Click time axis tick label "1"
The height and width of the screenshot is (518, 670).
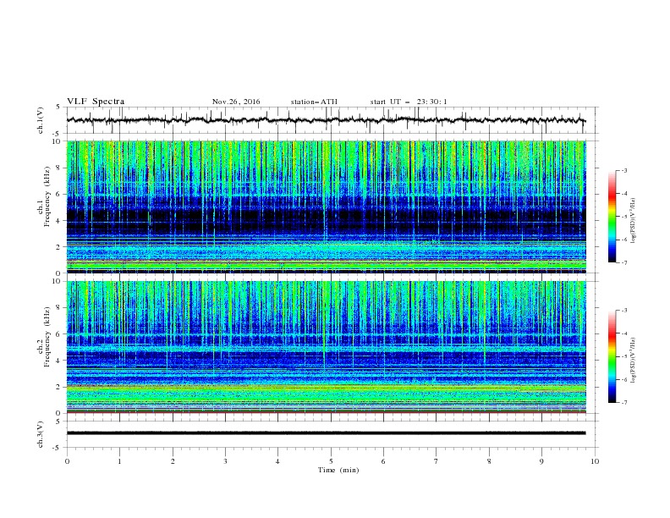[x=119, y=461]
